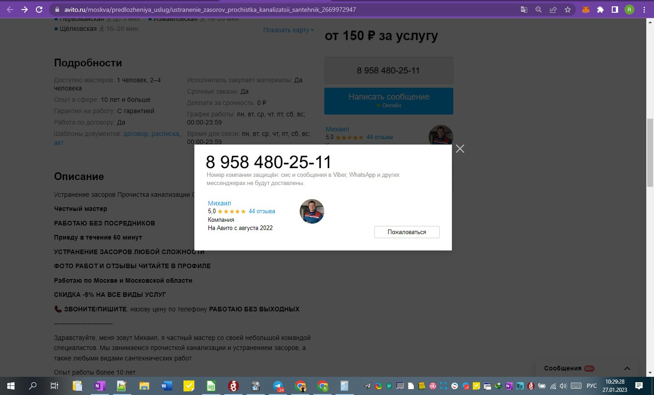Click the Описание section heading
The height and width of the screenshot is (395, 654).
[79, 176]
